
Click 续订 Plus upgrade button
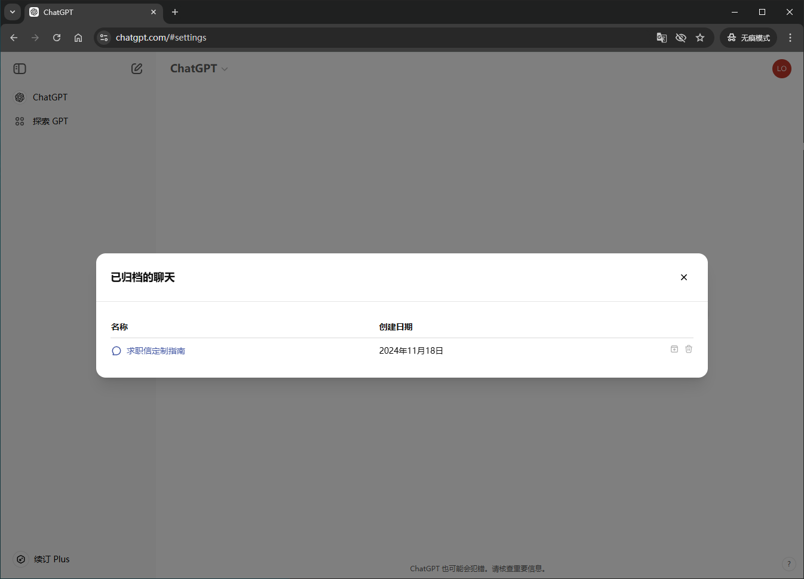[51, 559]
